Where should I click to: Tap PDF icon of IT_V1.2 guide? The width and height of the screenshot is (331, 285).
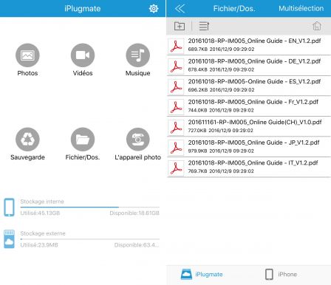tap(176, 168)
